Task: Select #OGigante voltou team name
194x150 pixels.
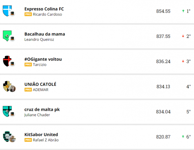Action: (43, 59)
